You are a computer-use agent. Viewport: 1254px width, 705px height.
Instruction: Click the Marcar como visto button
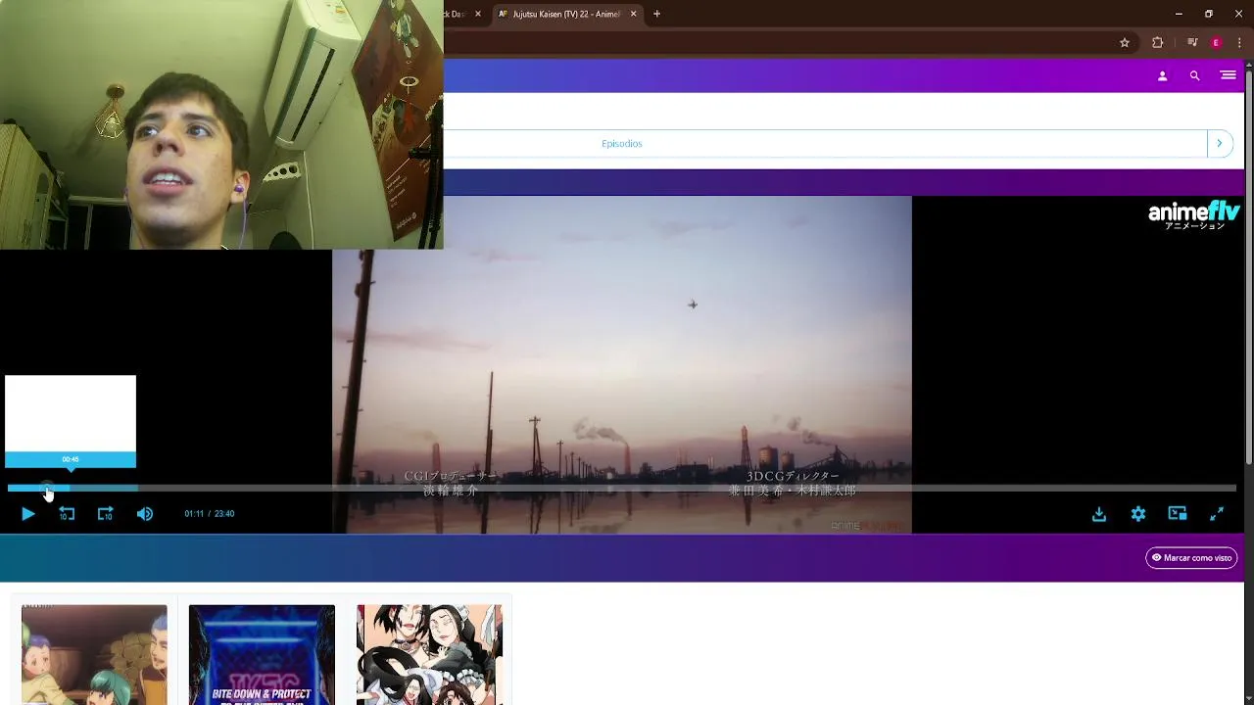(1191, 558)
